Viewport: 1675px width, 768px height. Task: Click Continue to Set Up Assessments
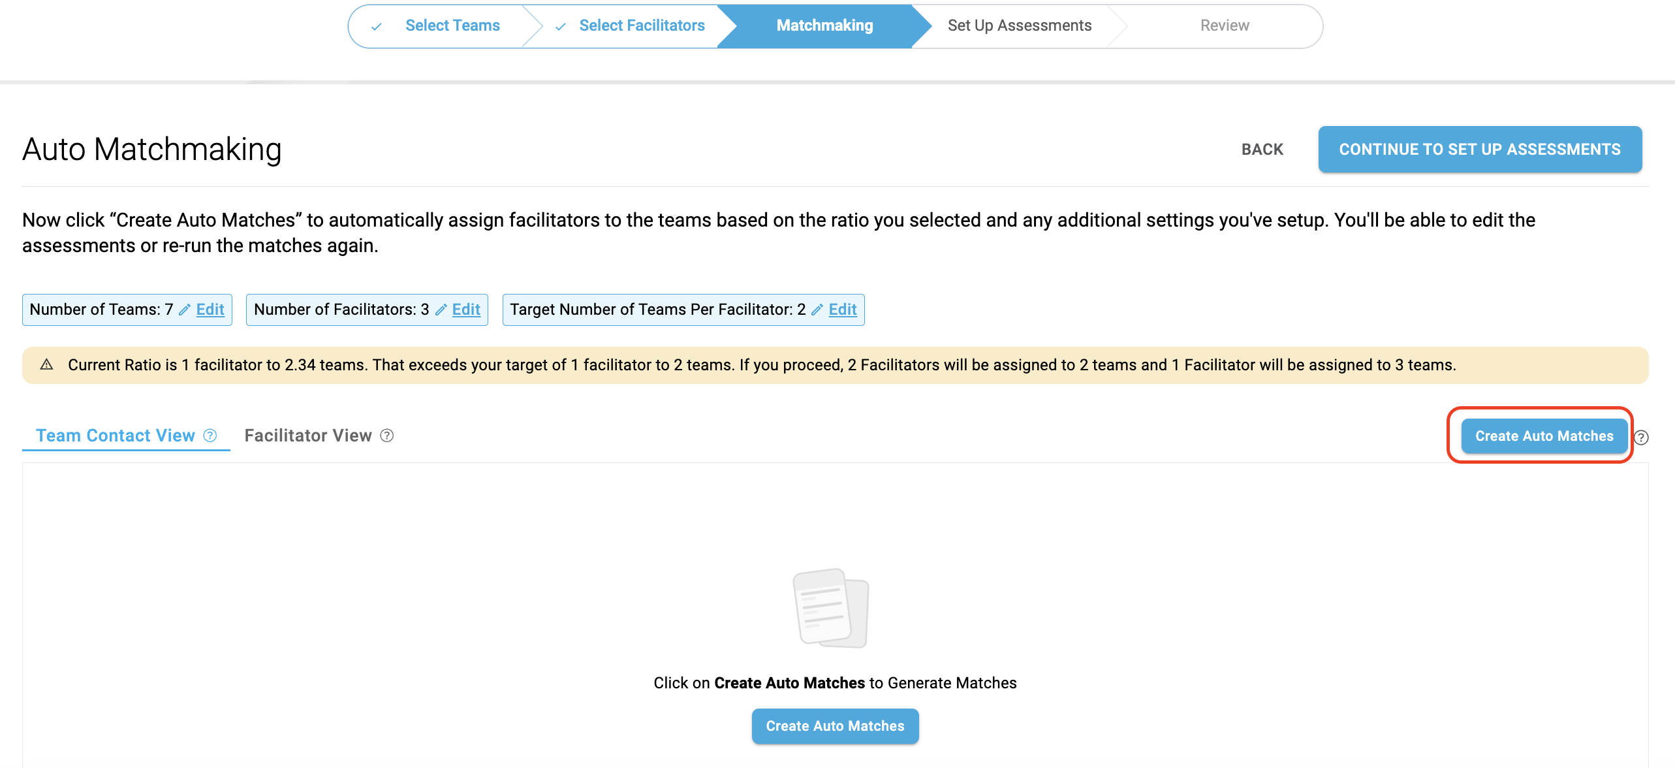pos(1480,150)
